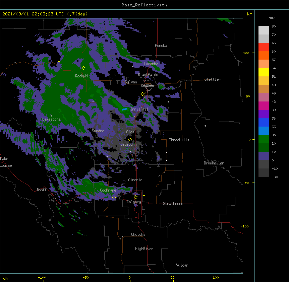Click the Drumheller label
The width and height of the screenshot is (289, 282).
coord(214,163)
